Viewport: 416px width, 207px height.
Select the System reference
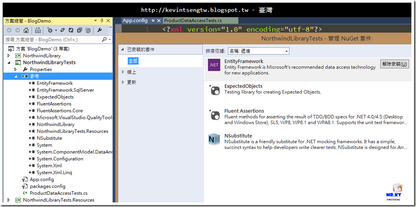pos(44,145)
